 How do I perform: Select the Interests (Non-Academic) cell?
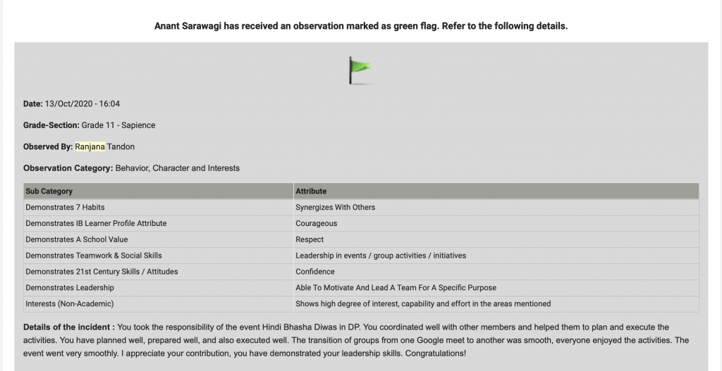click(x=159, y=304)
